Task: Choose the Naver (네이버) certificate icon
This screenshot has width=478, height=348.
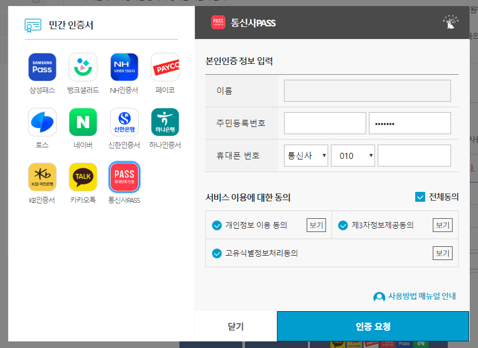Action: [x=83, y=122]
